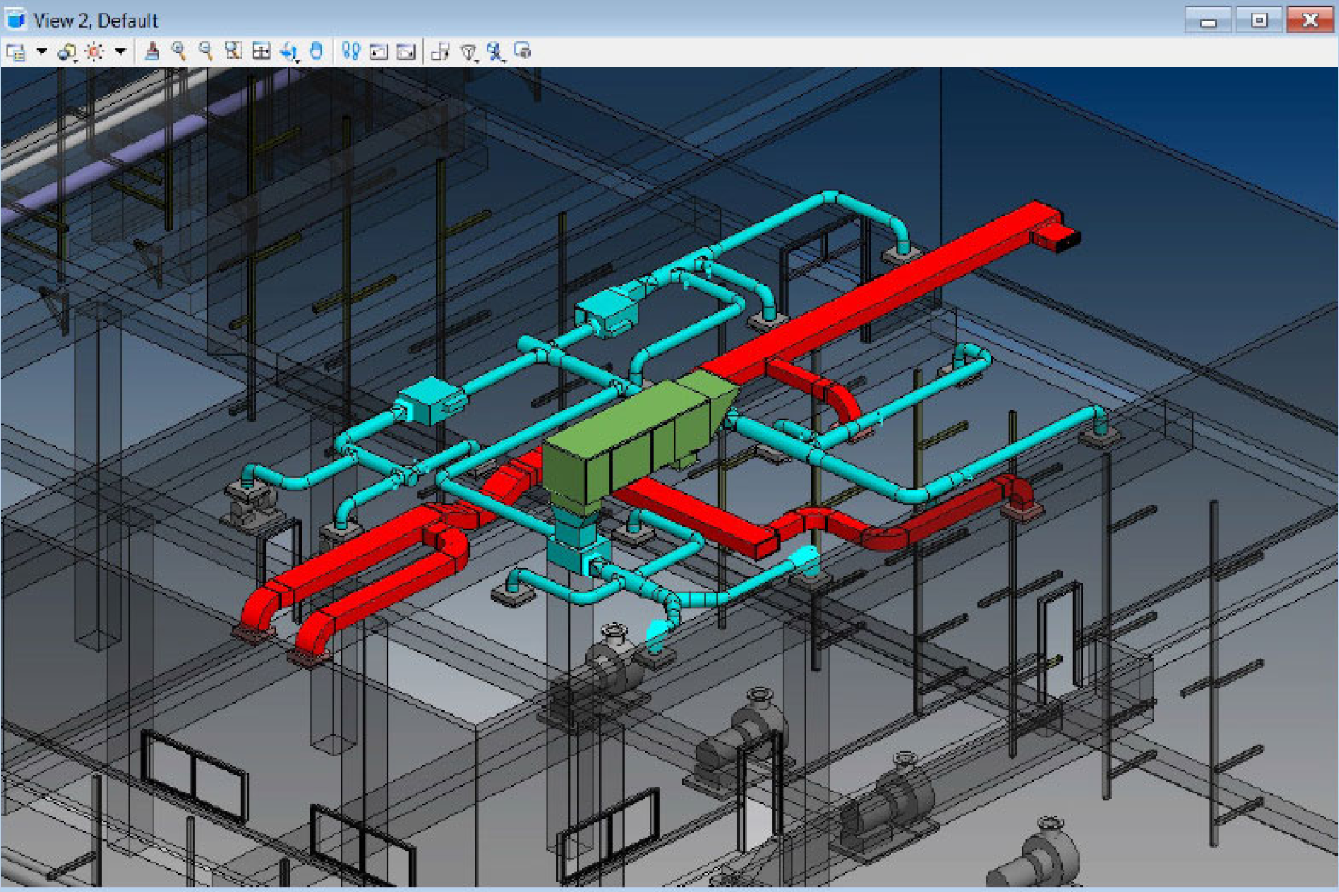Open the Display Style tool
The height and width of the screenshot is (892, 1339).
point(67,52)
